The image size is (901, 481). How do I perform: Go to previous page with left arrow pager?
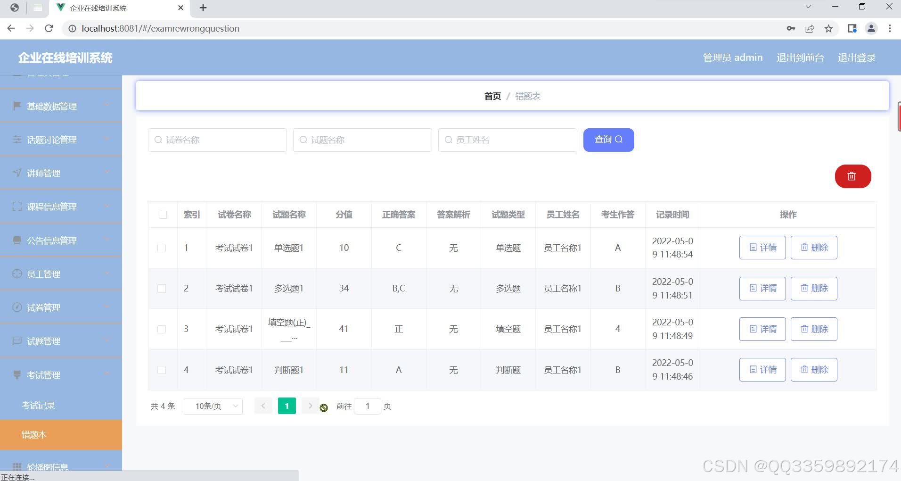point(263,406)
